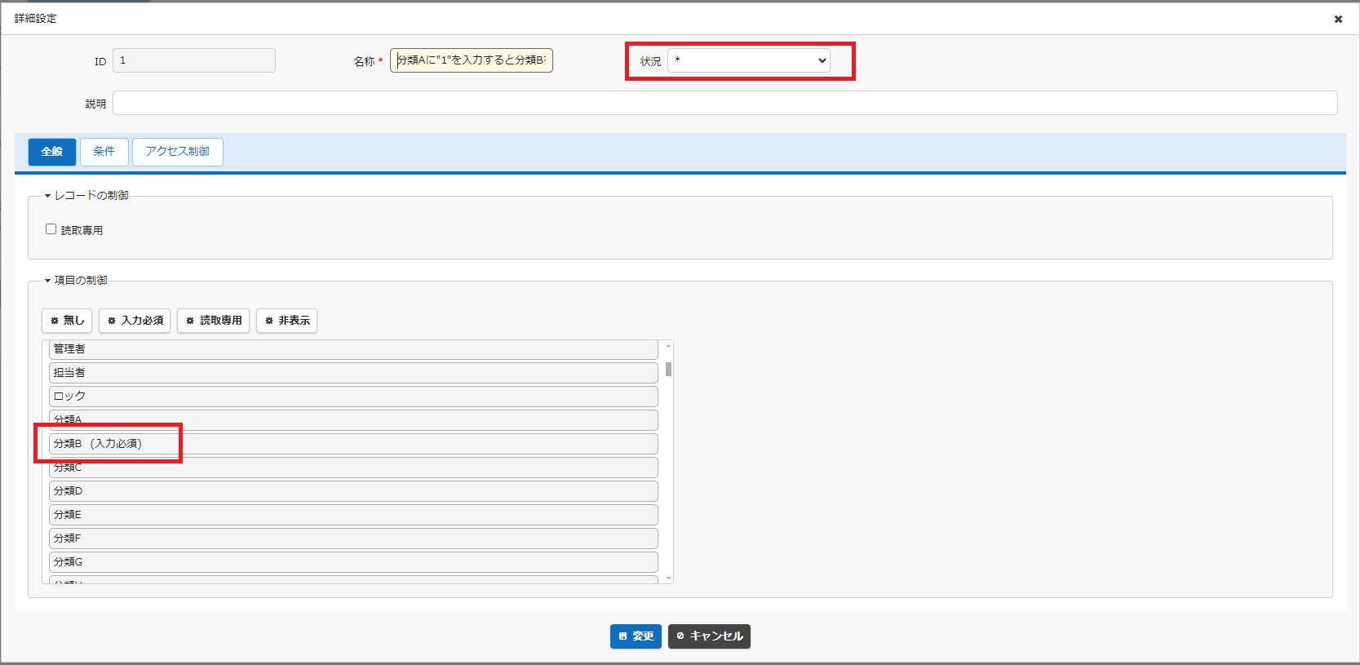Image resolution: width=1360 pixels, height=665 pixels.
Task: Click the 非表示 button
Action: (x=286, y=321)
